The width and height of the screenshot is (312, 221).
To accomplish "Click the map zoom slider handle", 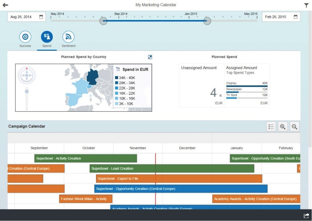I will point(27,91).
